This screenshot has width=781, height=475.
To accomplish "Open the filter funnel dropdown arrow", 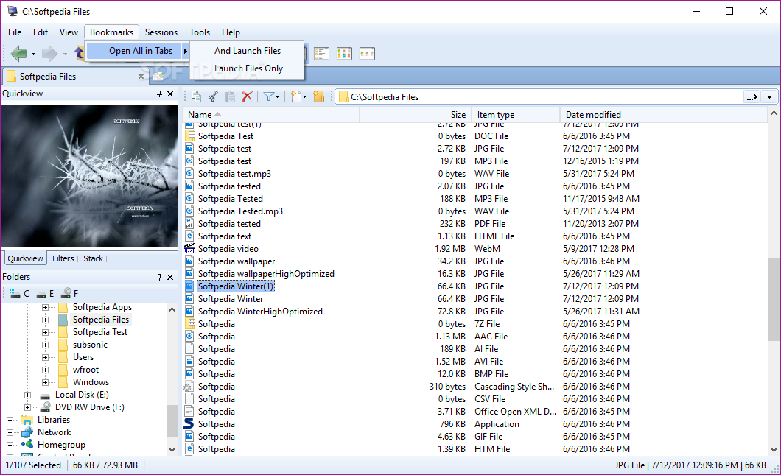I will tap(278, 97).
